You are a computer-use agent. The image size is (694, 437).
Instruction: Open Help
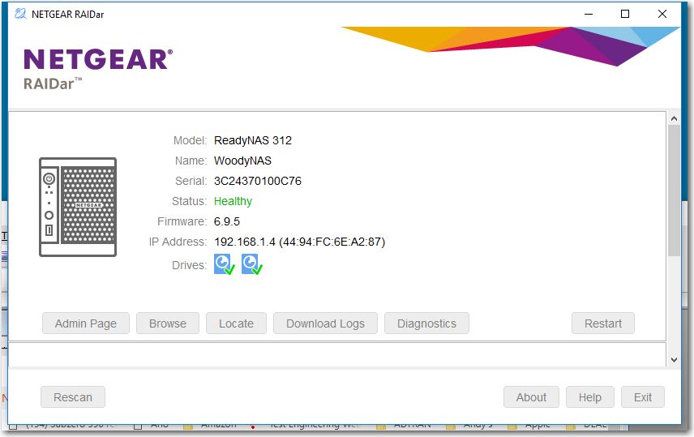coord(590,397)
